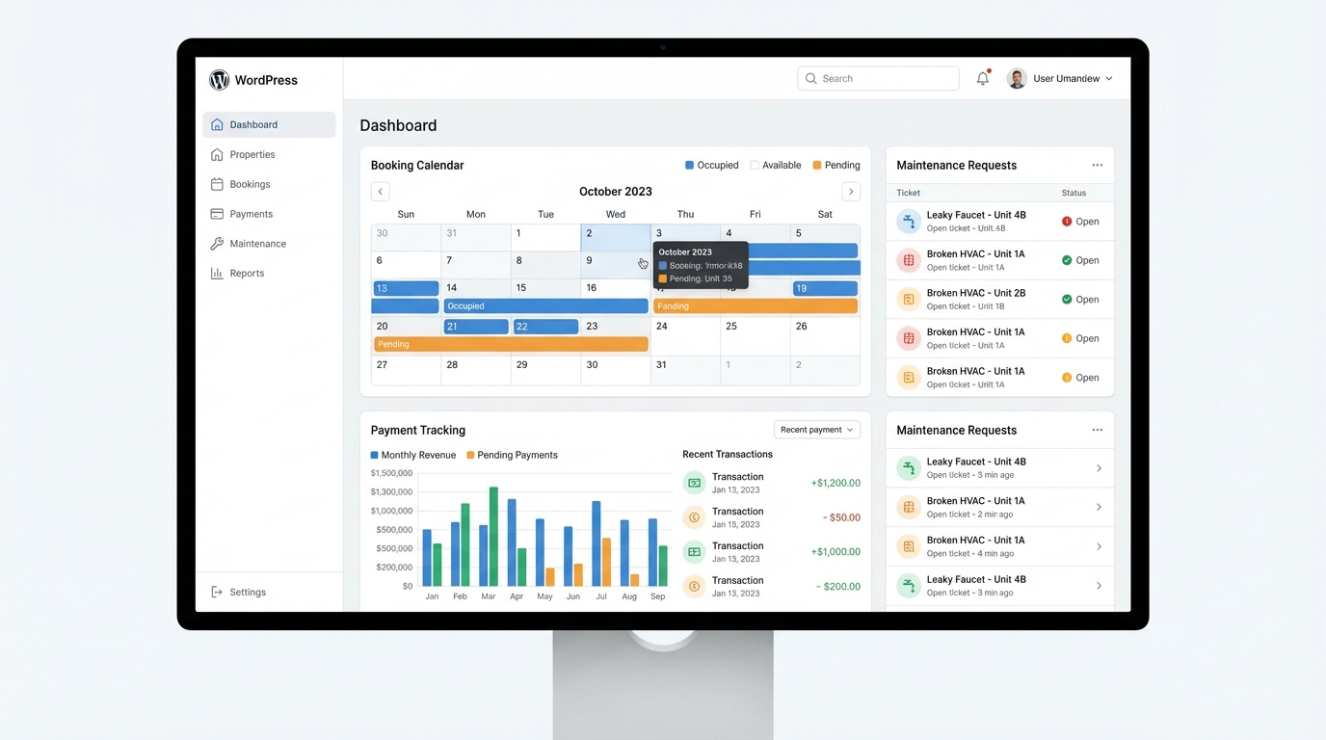The image size is (1326, 740).
Task: Click the Maintenance wrench icon in sidebar
Action: 219,244
